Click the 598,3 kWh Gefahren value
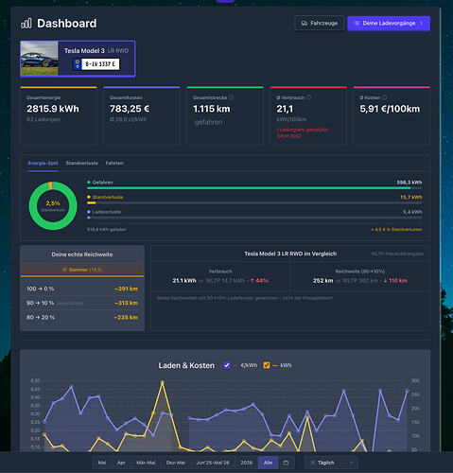The height and width of the screenshot is (473, 453). tap(409, 183)
